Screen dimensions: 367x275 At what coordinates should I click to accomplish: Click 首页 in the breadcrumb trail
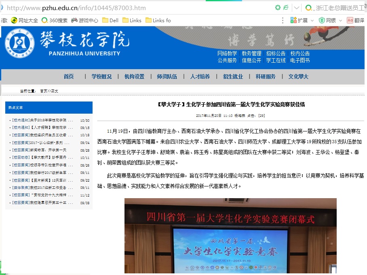(x=43, y=91)
